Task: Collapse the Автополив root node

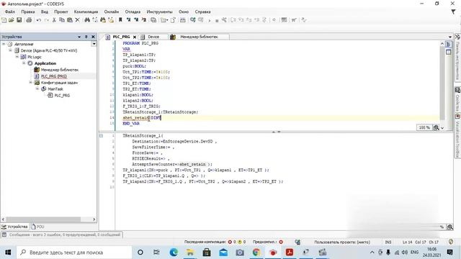Action: pos(4,44)
